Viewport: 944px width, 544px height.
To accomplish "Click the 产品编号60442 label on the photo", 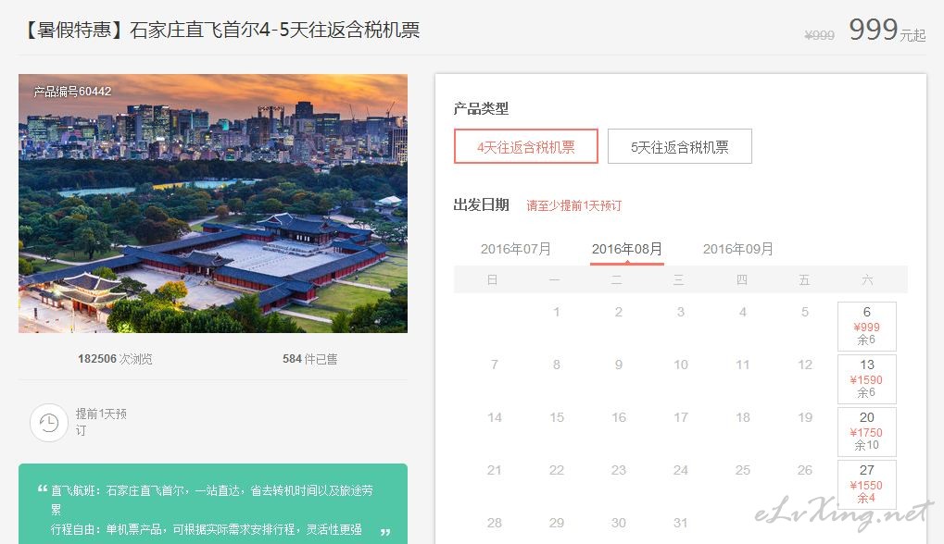I will pyautogui.click(x=72, y=92).
